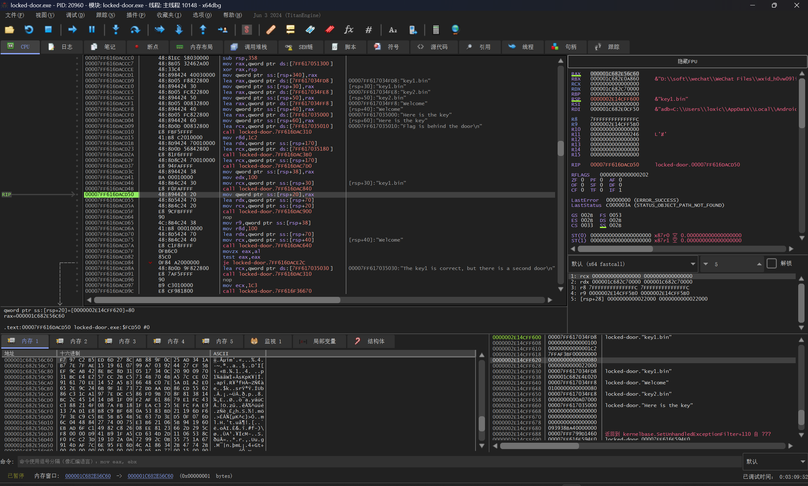
Task: Pause execution using the pause icon
Action: [x=92, y=30]
